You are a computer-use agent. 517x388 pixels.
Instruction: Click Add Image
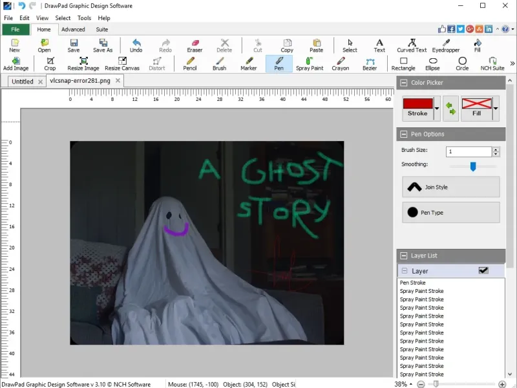coord(16,63)
